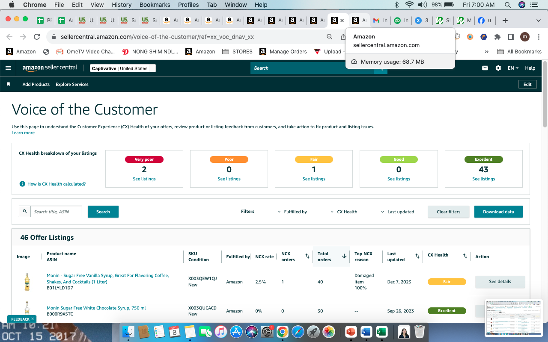Click See details for Monin Vanilla Syrup
The width and height of the screenshot is (548, 342).
point(500,282)
